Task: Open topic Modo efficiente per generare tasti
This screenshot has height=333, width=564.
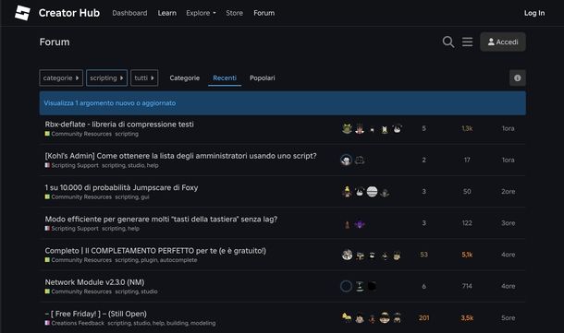Action: (161, 219)
